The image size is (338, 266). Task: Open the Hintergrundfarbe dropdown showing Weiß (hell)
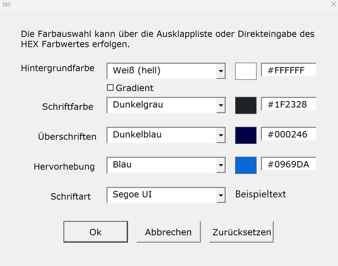(x=166, y=71)
